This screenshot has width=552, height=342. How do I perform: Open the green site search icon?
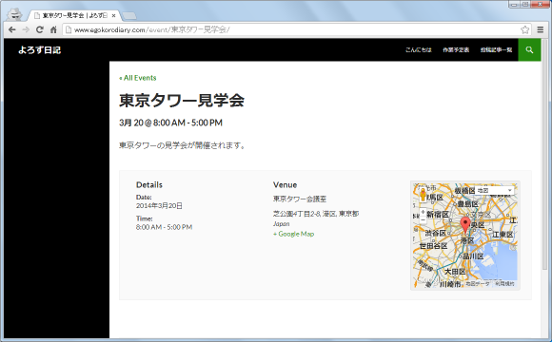(529, 50)
